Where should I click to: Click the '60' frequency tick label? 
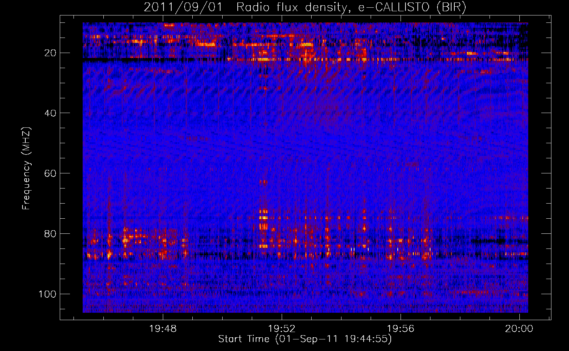click(x=51, y=173)
